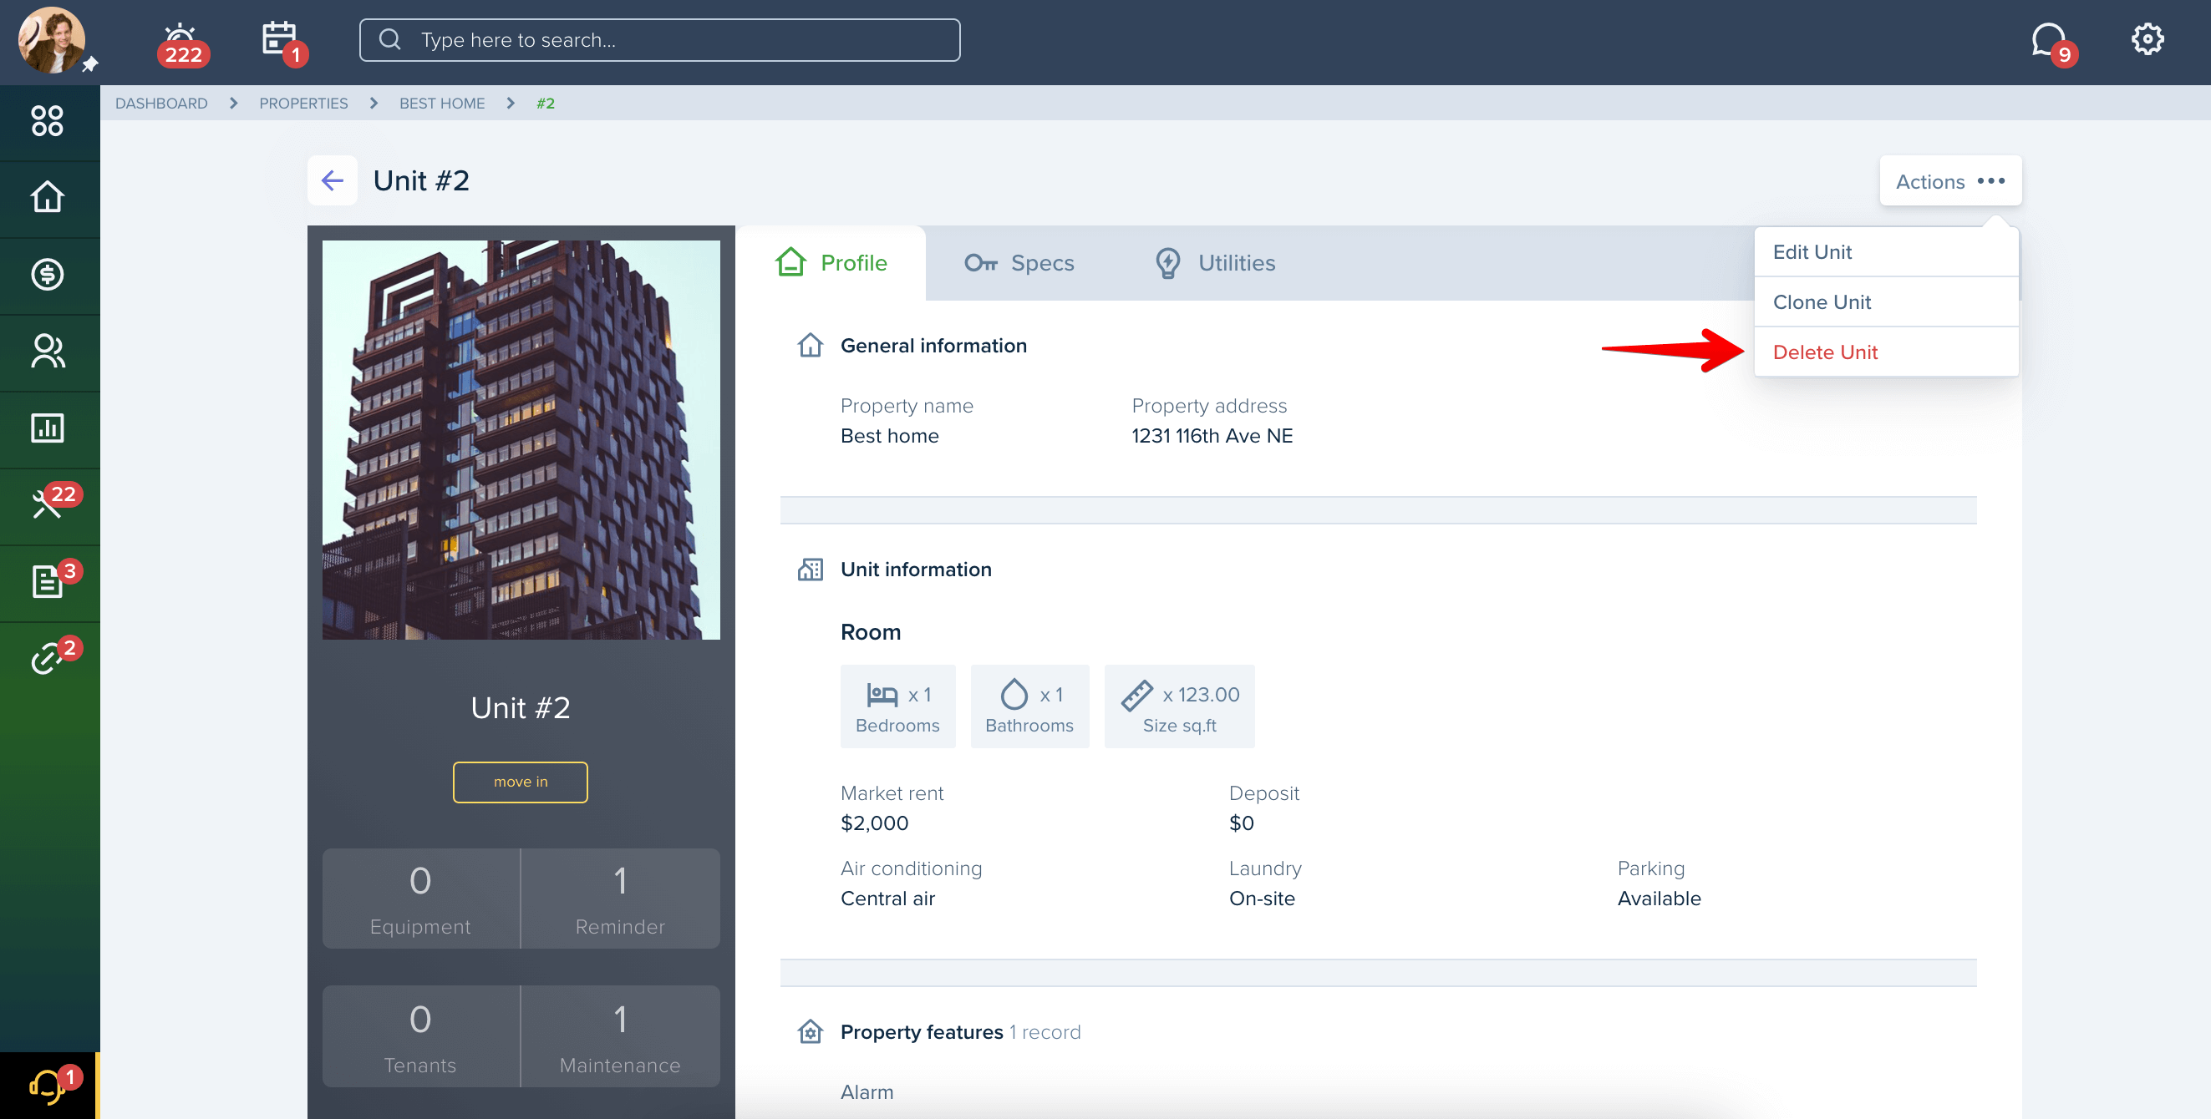Click the Bathrooms water drop icon
The image size is (2211, 1119).
click(x=1014, y=695)
